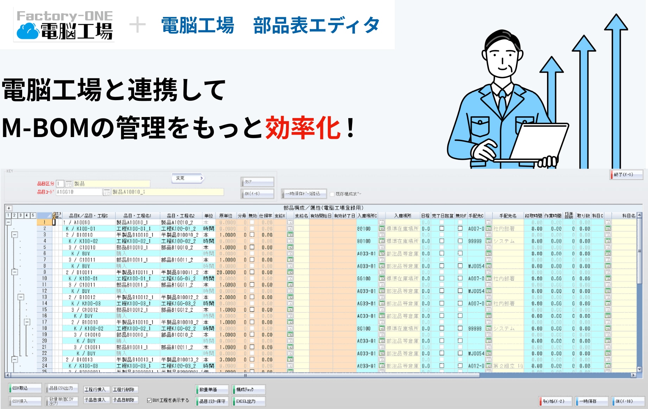This screenshot has width=648, height=409.
Task: Check the 無効 box for row 3 B10010
Action: (252, 235)
